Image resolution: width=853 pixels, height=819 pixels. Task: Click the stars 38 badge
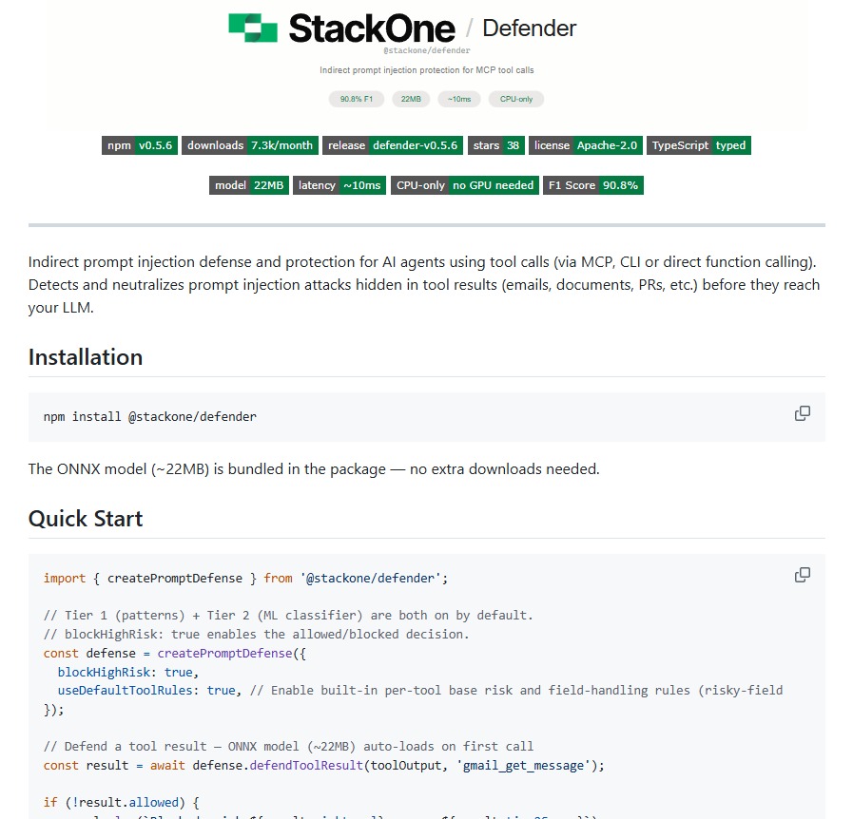(x=496, y=145)
